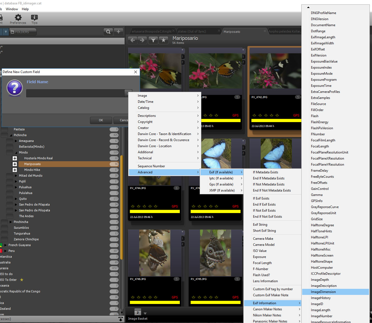Screen dimensions: 372x323
Task: Choose Sequence Number from the menu
Action: tap(165, 166)
